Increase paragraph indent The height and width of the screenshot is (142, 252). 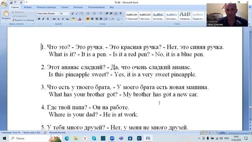coord(111,13)
